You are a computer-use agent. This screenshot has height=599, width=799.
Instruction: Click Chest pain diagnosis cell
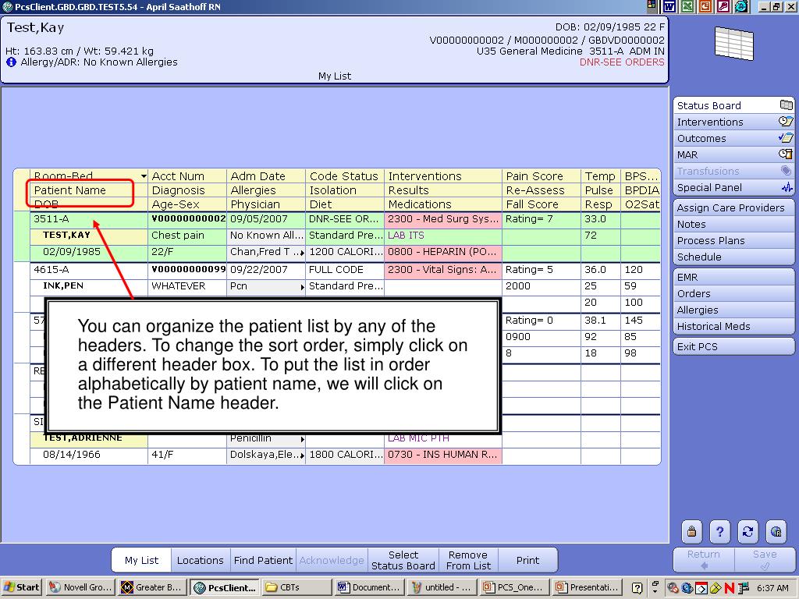(x=187, y=236)
